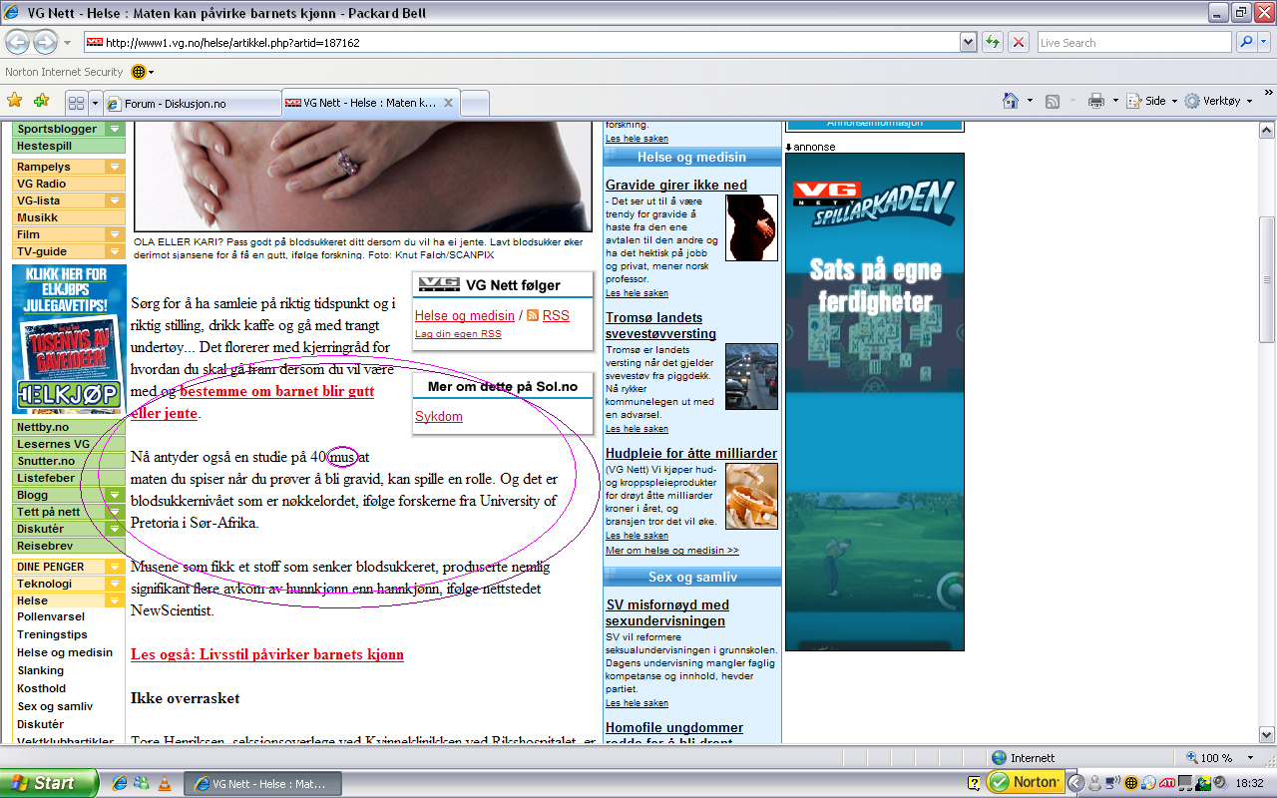This screenshot has height=798, width=1277.
Task: Expand the Blogg sidebar arrow
Action: pyautogui.click(x=116, y=495)
